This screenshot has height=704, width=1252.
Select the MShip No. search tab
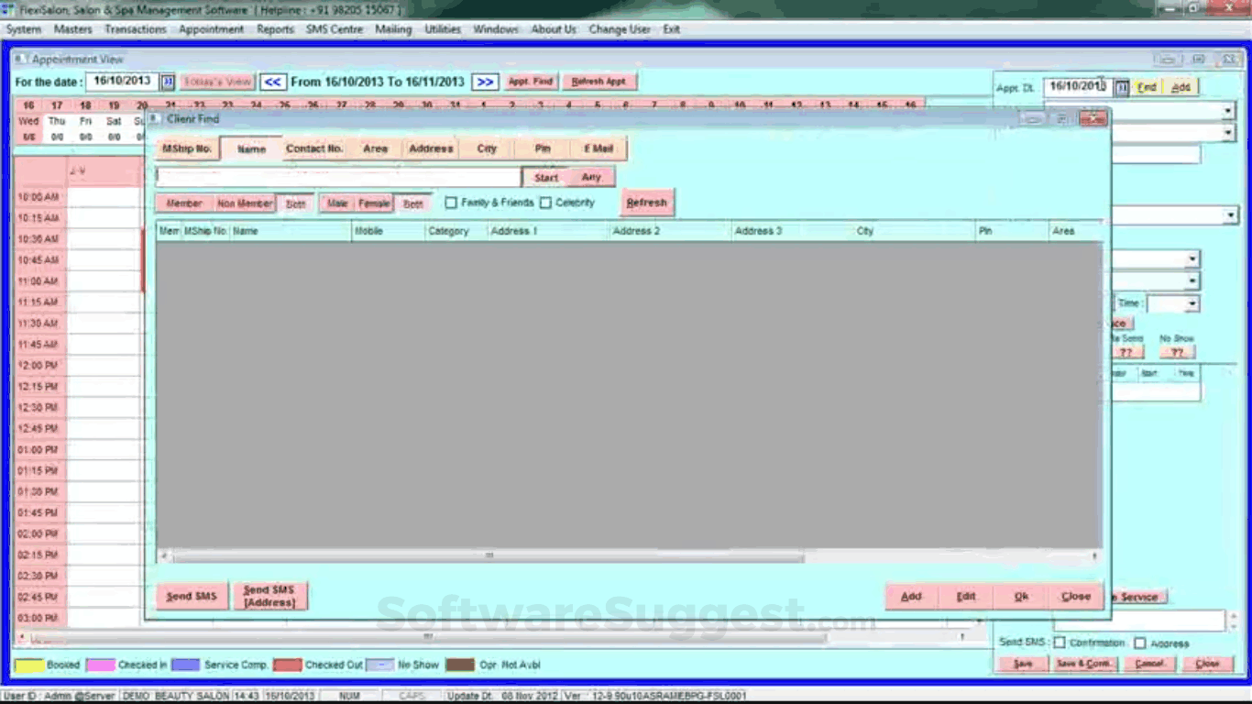click(187, 148)
